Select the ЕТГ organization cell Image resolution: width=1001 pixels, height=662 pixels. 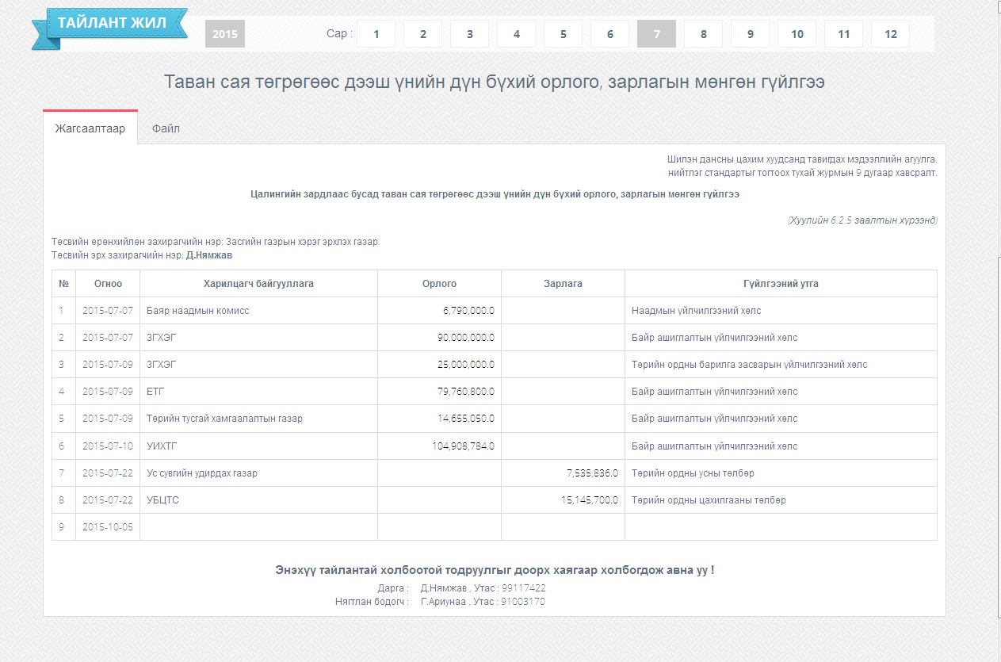pyautogui.click(x=258, y=392)
